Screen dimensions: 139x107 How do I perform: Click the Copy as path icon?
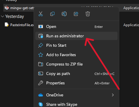point(41,73)
